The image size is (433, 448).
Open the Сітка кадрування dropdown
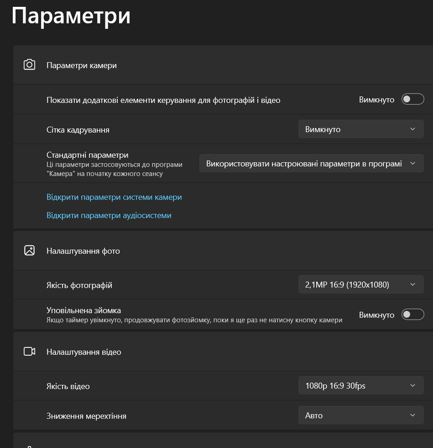click(x=361, y=129)
